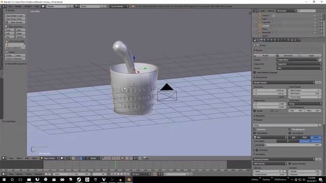Toggle the Overwrite checkbox
The width and height of the screenshot is (326, 183).
click(x=255, y=129)
